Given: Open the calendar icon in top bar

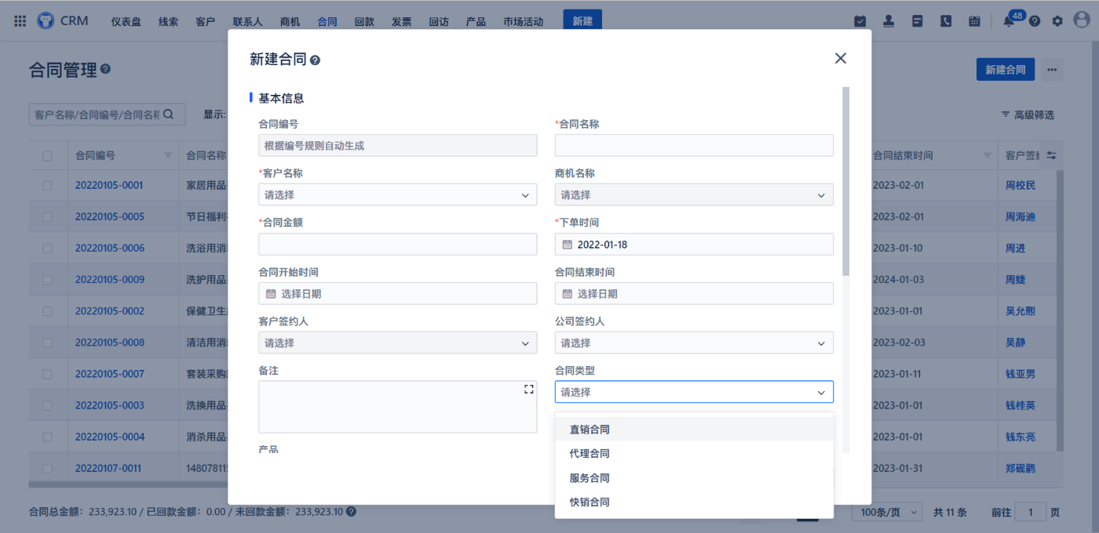Looking at the screenshot, I should (x=974, y=21).
